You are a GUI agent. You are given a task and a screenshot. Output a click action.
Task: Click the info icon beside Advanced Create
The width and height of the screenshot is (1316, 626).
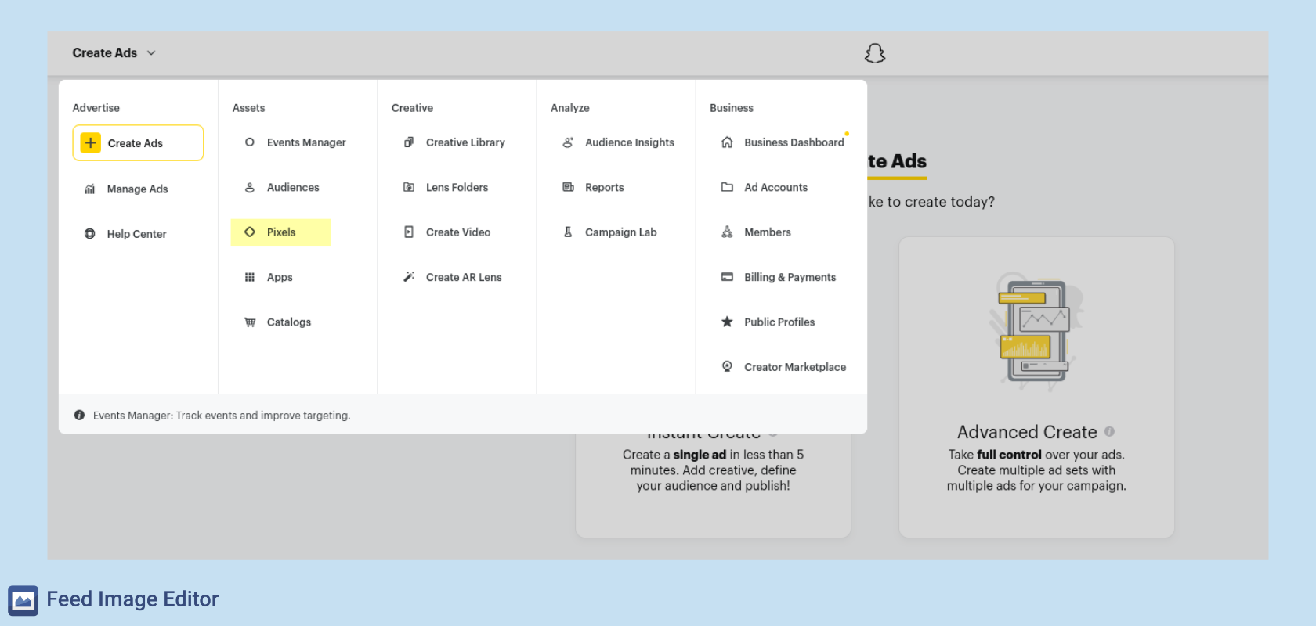pyautogui.click(x=1109, y=431)
